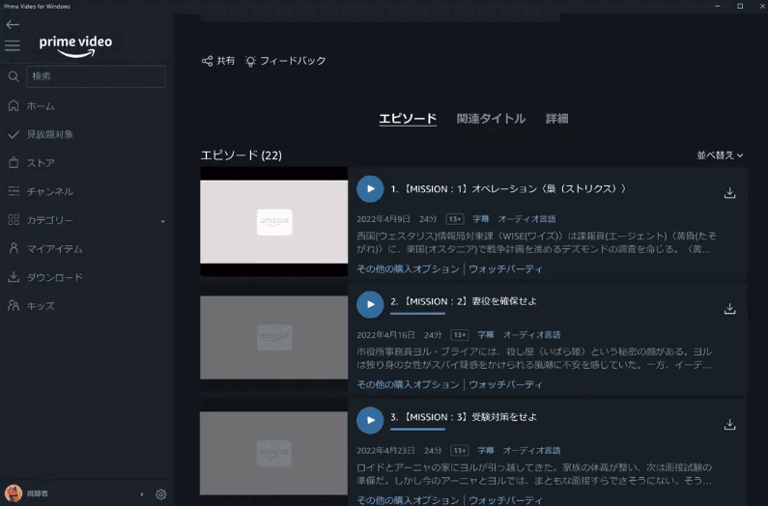The image size is (768, 506).
Task: Click オーディオ言語 under episode 3
Action: (x=532, y=450)
